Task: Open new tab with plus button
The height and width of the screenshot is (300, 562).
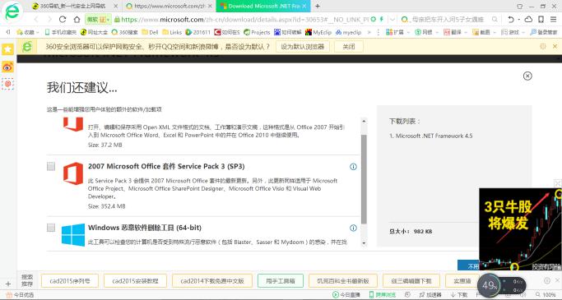Action: click(317, 6)
